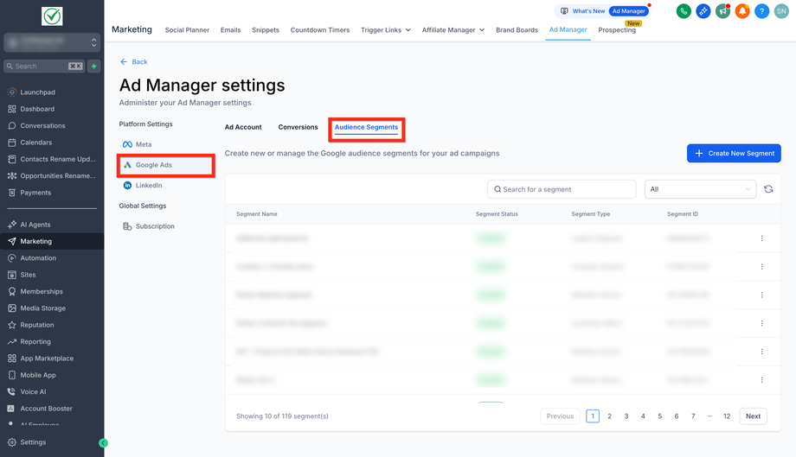796x457 pixels.
Task: Select the Social Planner tab
Action: (187, 30)
